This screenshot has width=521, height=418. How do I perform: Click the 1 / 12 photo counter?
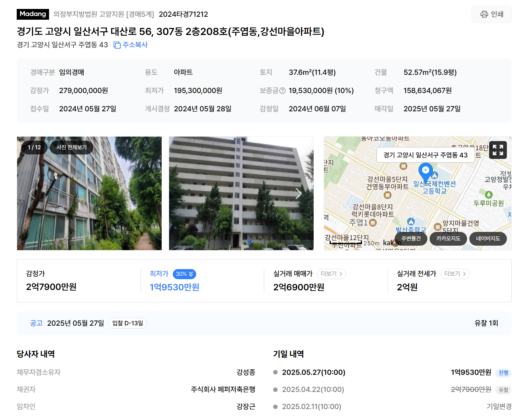(34, 147)
